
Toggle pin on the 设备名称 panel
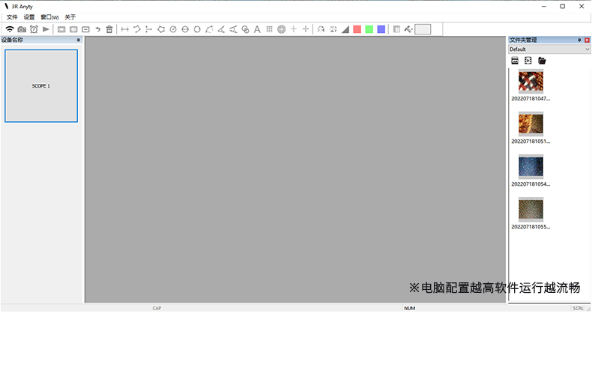click(x=79, y=40)
